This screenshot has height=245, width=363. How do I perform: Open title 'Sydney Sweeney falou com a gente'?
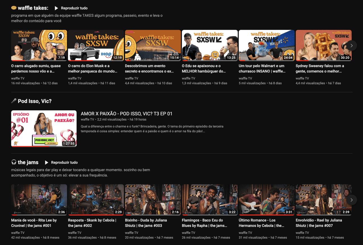320,68
